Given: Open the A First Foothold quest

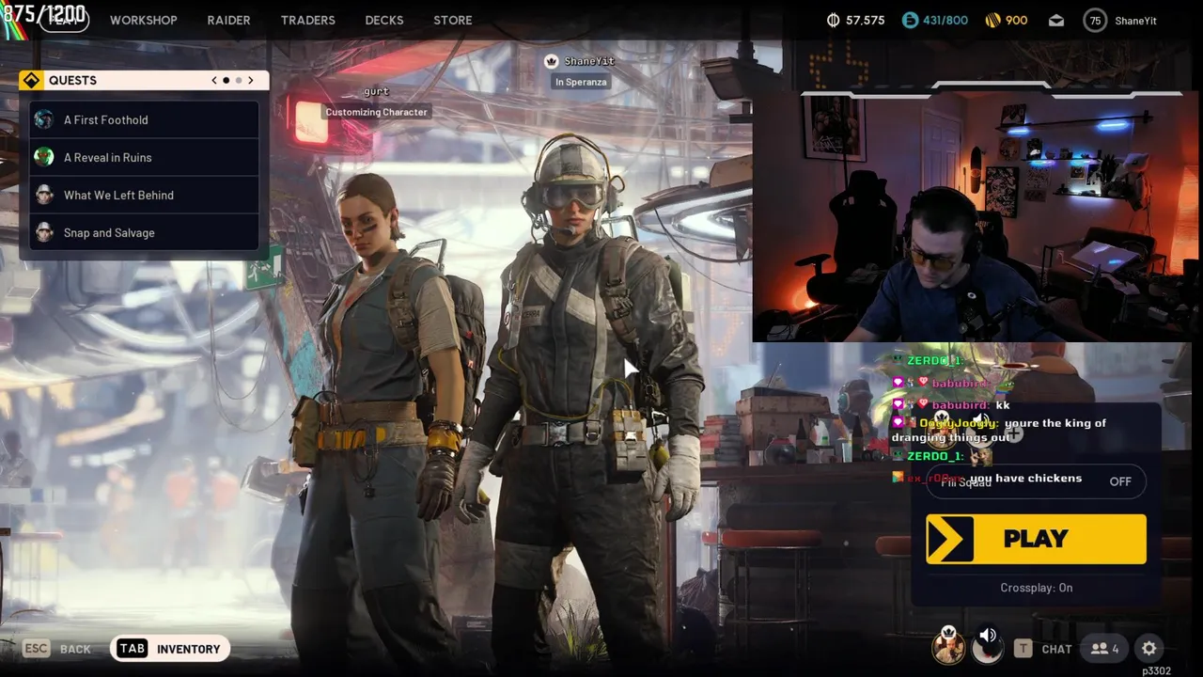Looking at the screenshot, I should (x=144, y=119).
